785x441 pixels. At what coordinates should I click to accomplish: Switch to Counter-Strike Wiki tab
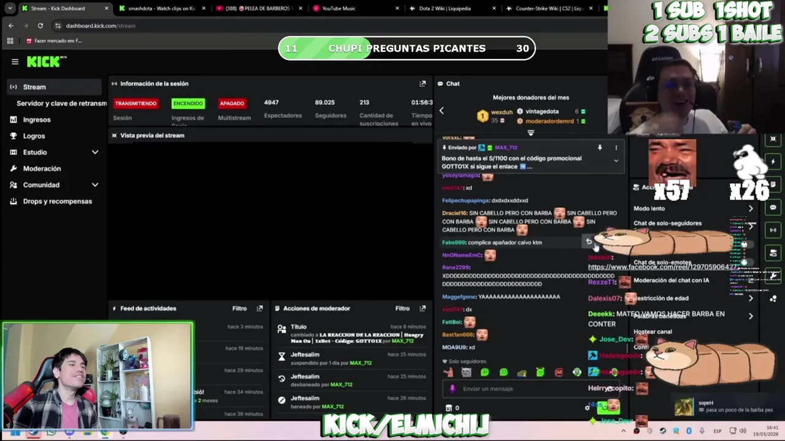tap(549, 9)
